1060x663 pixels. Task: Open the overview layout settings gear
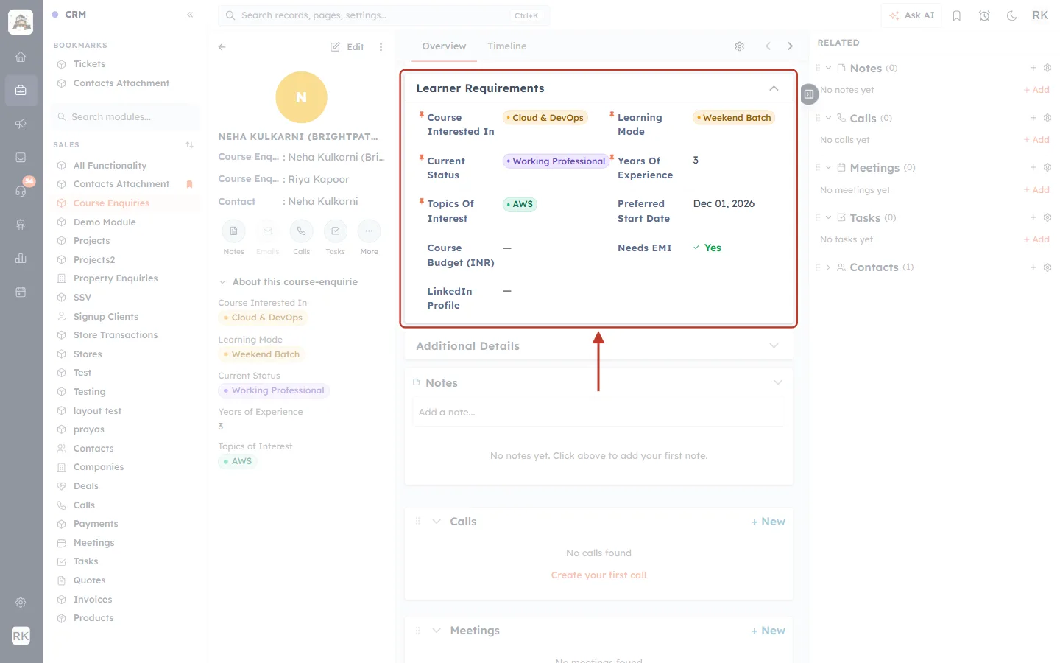(x=740, y=46)
